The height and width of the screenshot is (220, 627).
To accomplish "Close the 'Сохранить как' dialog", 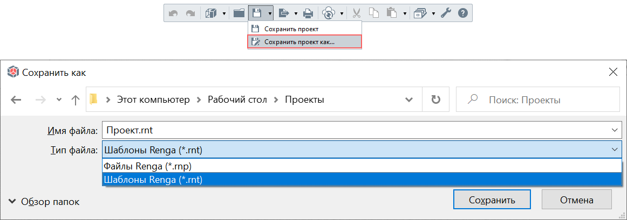I will coord(613,72).
